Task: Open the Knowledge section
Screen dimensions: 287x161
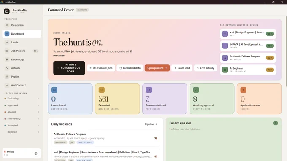Action: [x=22, y=59]
